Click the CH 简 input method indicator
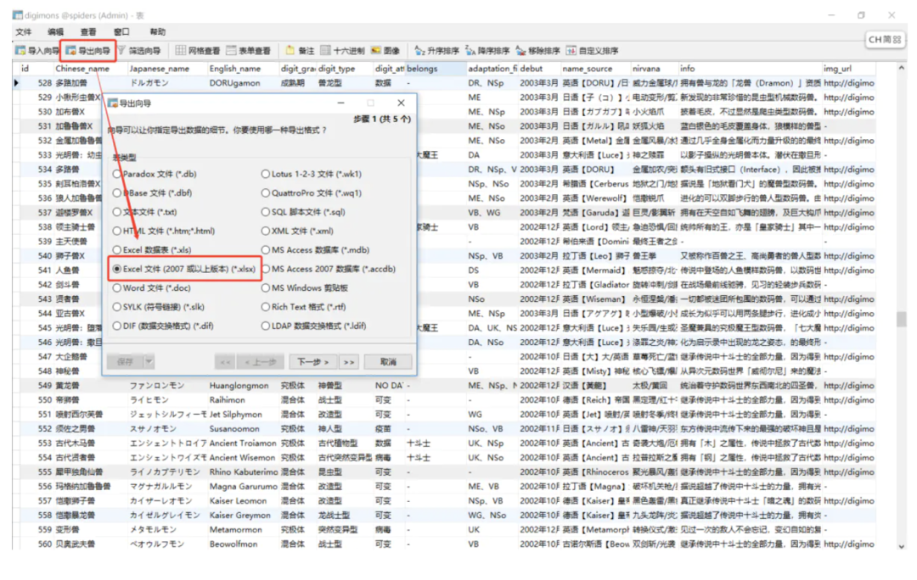This screenshot has width=917, height=580. pos(884,40)
